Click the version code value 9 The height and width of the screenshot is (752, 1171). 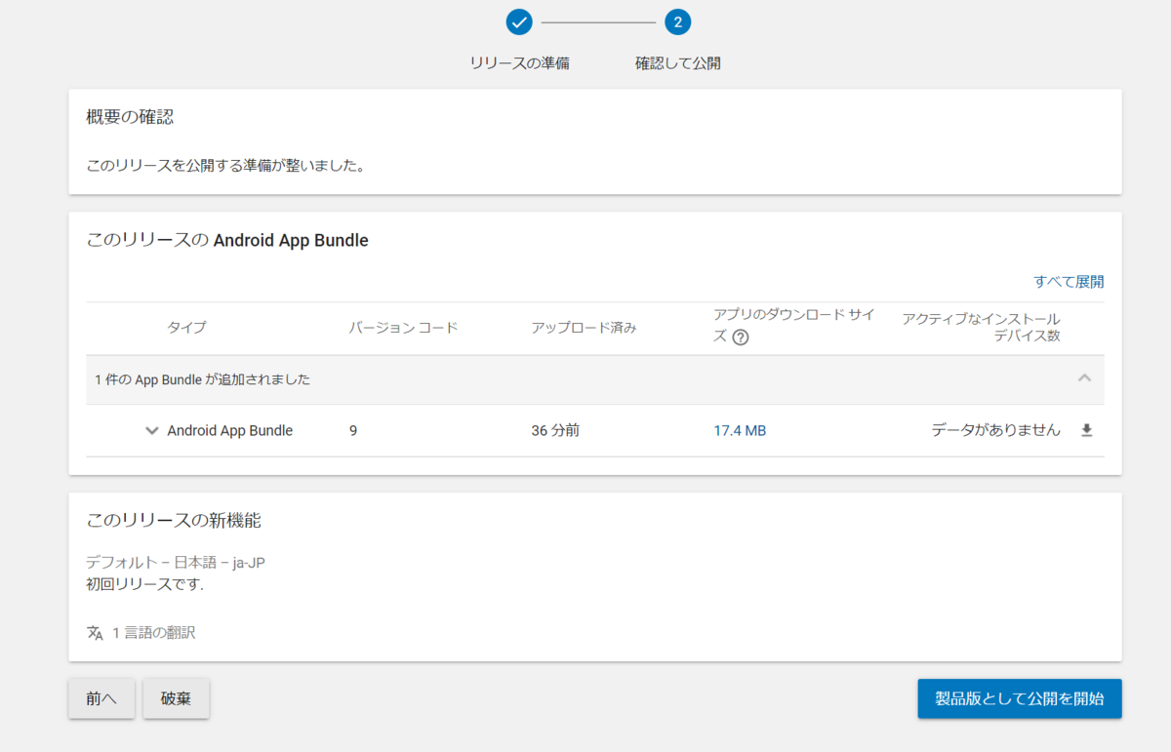click(x=353, y=430)
